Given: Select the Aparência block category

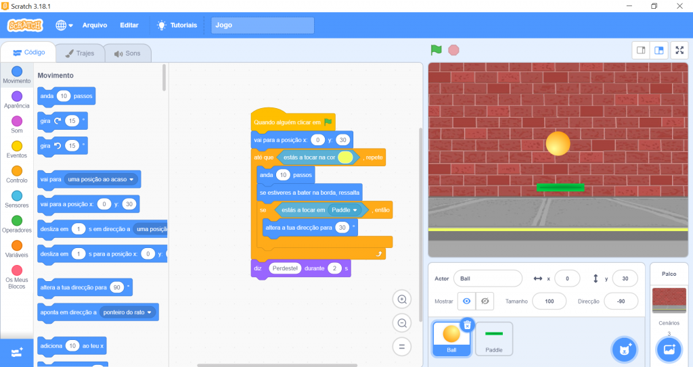Looking at the screenshot, I should [x=17, y=100].
